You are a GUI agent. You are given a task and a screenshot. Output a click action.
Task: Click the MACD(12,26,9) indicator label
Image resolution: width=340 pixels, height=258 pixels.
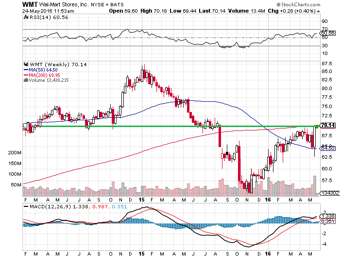click(50, 207)
